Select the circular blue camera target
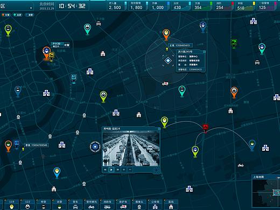Image resolution: width=280 pixels, height=210 pixels. pyautogui.click(x=95, y=147)
